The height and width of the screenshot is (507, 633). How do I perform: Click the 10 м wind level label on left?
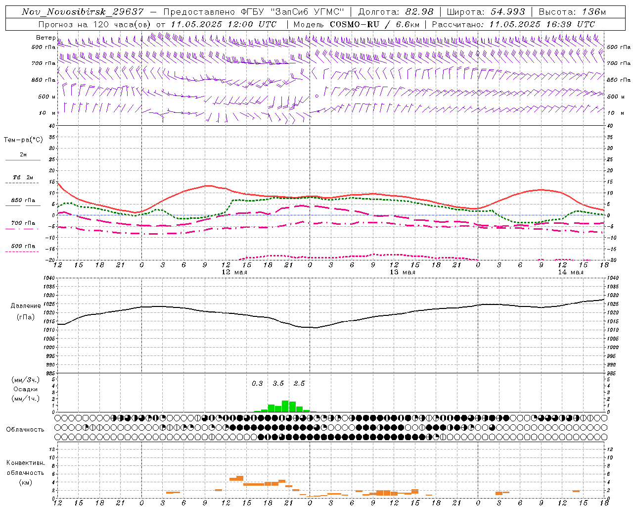pyautogui.click(x=47, y=113)
